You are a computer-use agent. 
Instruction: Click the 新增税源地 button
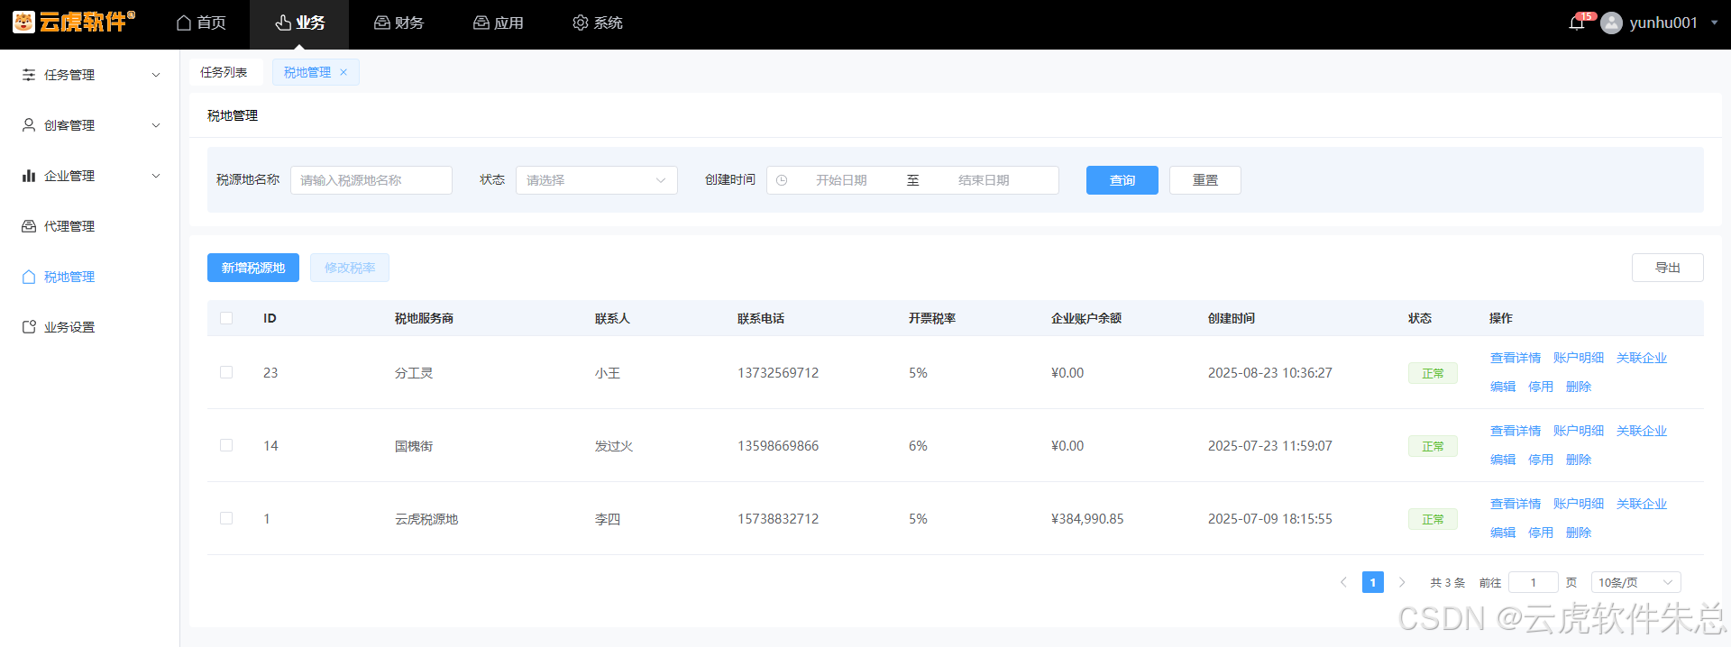[252, 268]
